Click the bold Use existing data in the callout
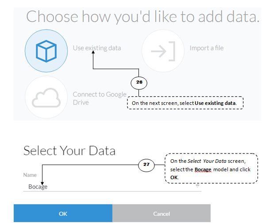Screen dimensions: 269x223 [215, 103]
